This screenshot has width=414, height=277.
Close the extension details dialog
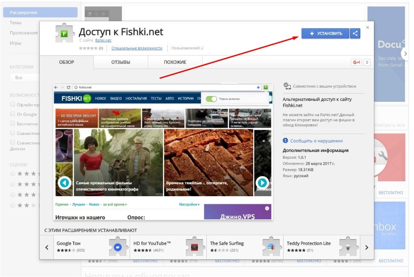pyautogui.click(x=368, y=27)
